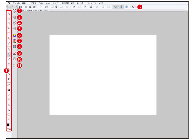
Task: Select the Ruler tool
Action: pyautogui.click(x=9, y=105)
